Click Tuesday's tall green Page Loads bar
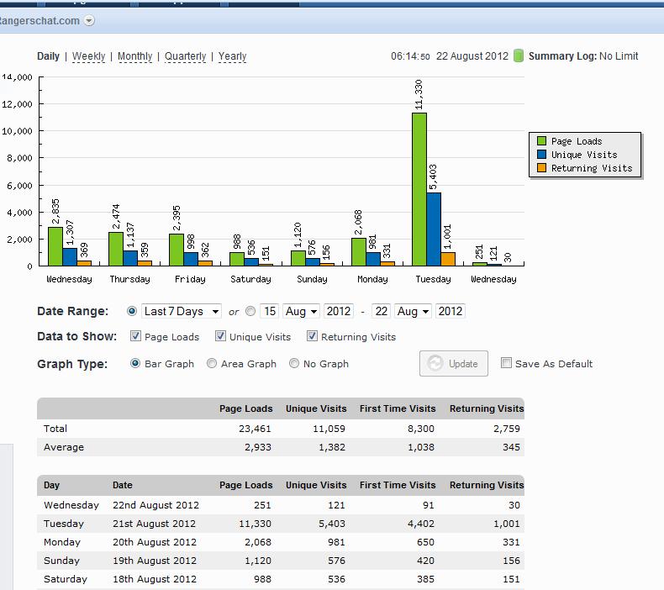664x590 pixels. pos(419,189)
